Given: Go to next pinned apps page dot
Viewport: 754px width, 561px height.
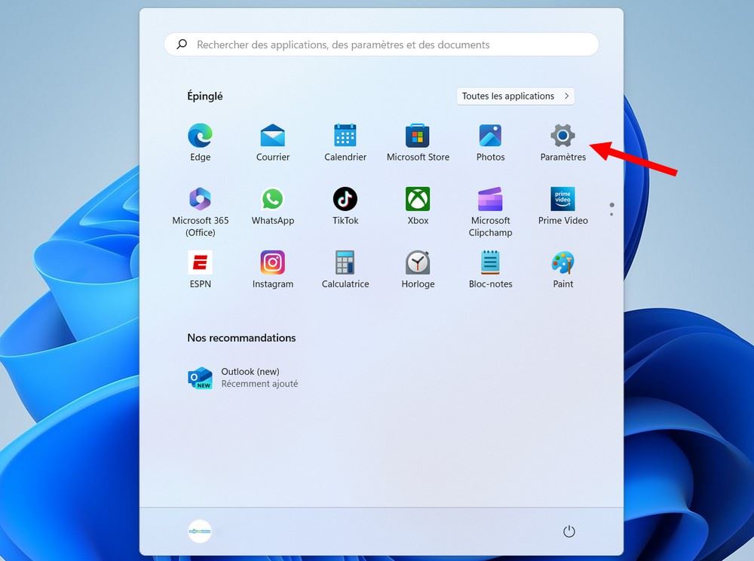Looking at the screenshot, I should click(x=611, y=214).
